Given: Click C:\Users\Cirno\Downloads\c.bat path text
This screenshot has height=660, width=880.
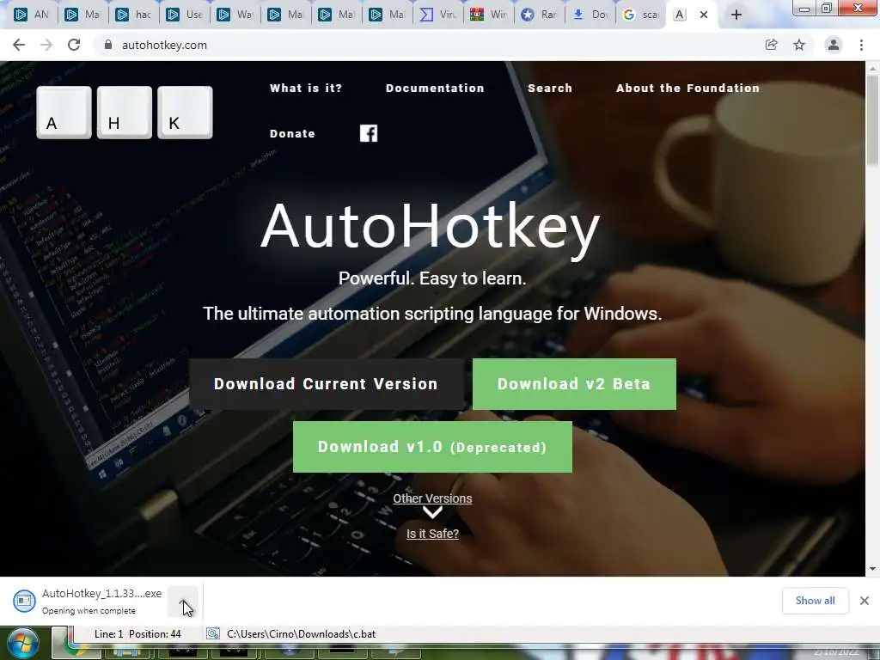Looking at the screenshot, I should point(301,633).
